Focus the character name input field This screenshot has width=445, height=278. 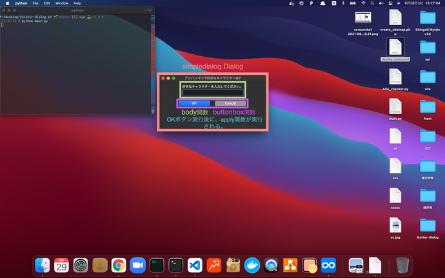click(x=213, y=93)
